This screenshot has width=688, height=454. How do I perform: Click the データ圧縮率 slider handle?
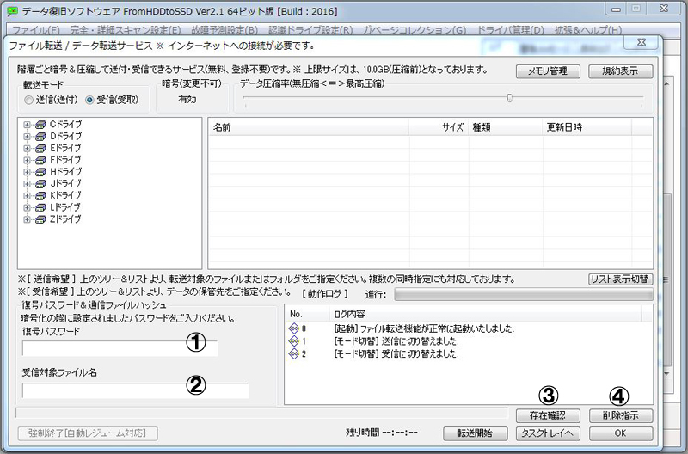509,98
